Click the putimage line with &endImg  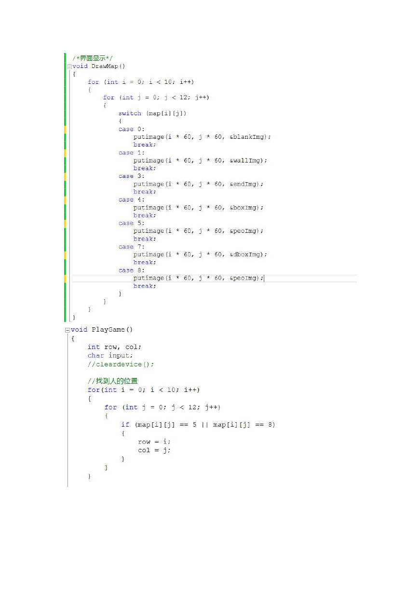[199, 184]
